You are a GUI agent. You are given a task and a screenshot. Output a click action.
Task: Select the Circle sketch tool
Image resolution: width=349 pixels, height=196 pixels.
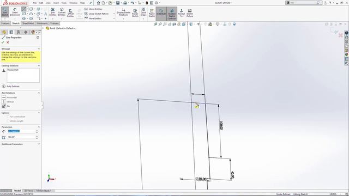(31, 9)
